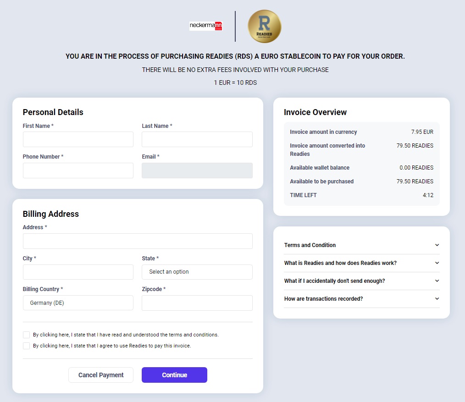Click the gold Readies coin logo
Image resolution: width=465 pixels, height=402 pixels.
(x=264, y=27)
